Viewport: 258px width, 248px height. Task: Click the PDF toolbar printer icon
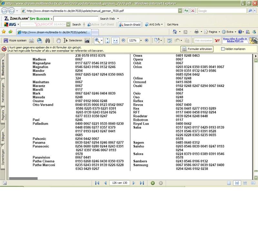click(x=31, y=41)
